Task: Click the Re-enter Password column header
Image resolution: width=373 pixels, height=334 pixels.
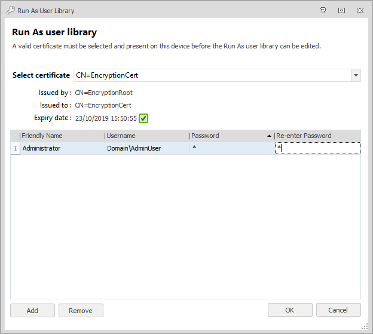Action: (316, 136)
